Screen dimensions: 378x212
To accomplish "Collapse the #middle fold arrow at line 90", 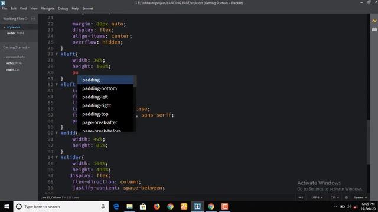I will (x=57, y=133).
